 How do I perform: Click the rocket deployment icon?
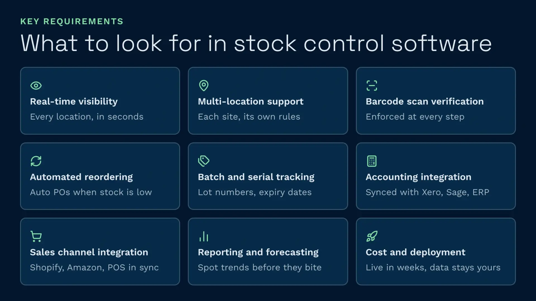(x=372, y=236)
